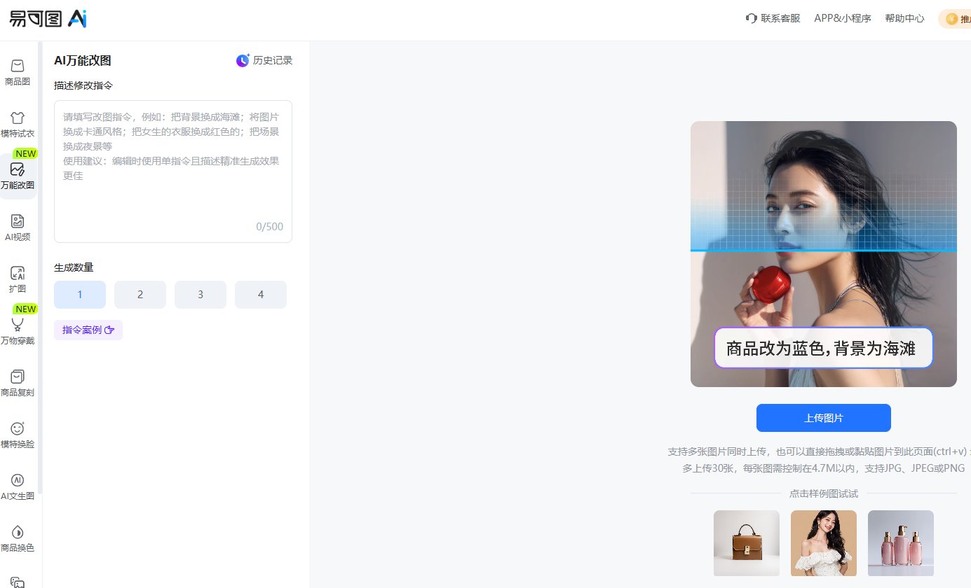Set generation count to 3
This screenshot has width=971, height=588.
click(201, 295)
